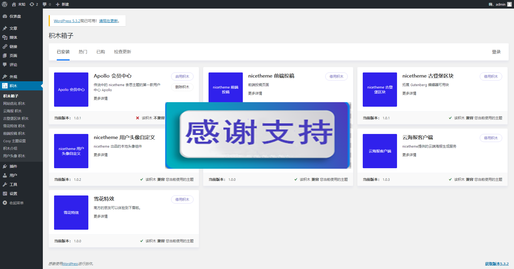Click the nicetheme 古登堡区块 thumbnail
Screen dimensions: 514x269
click(380, 90)
